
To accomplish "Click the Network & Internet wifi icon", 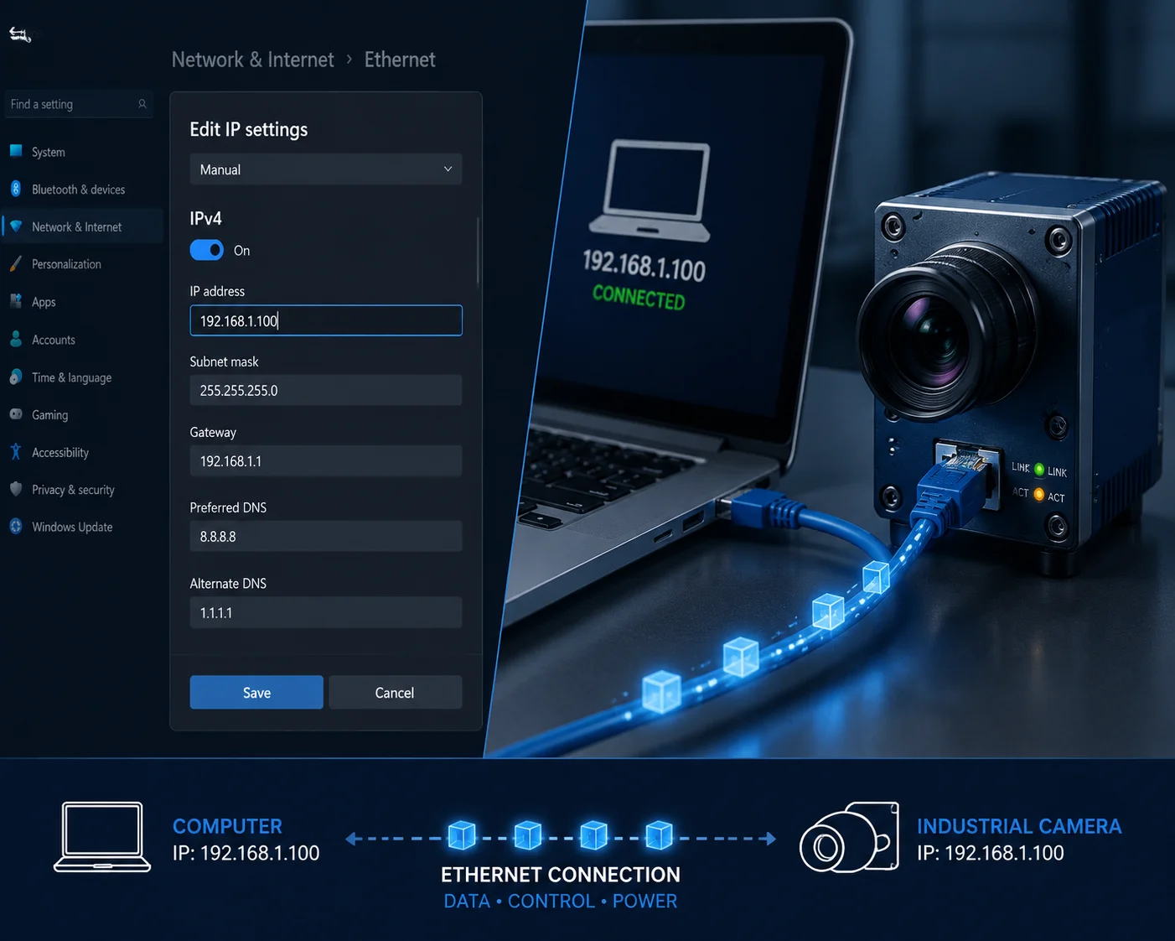I will pos(16,226).
